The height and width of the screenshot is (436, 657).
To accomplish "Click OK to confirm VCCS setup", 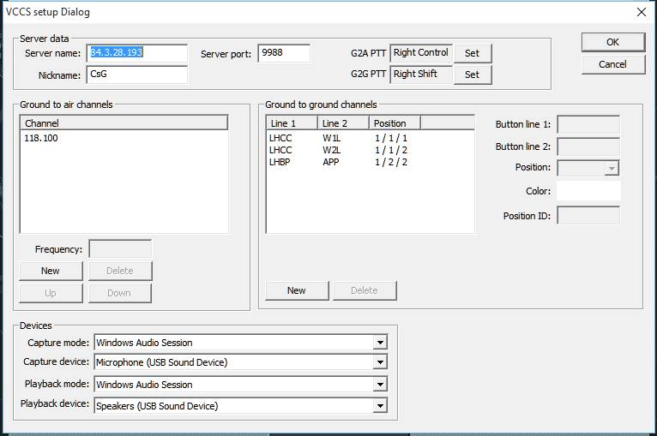I will [x=612, y=42].
